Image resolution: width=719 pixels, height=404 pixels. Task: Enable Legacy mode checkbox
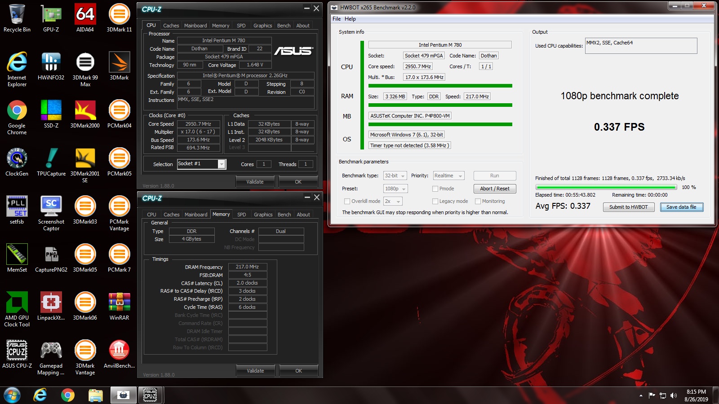click(435, 201)
